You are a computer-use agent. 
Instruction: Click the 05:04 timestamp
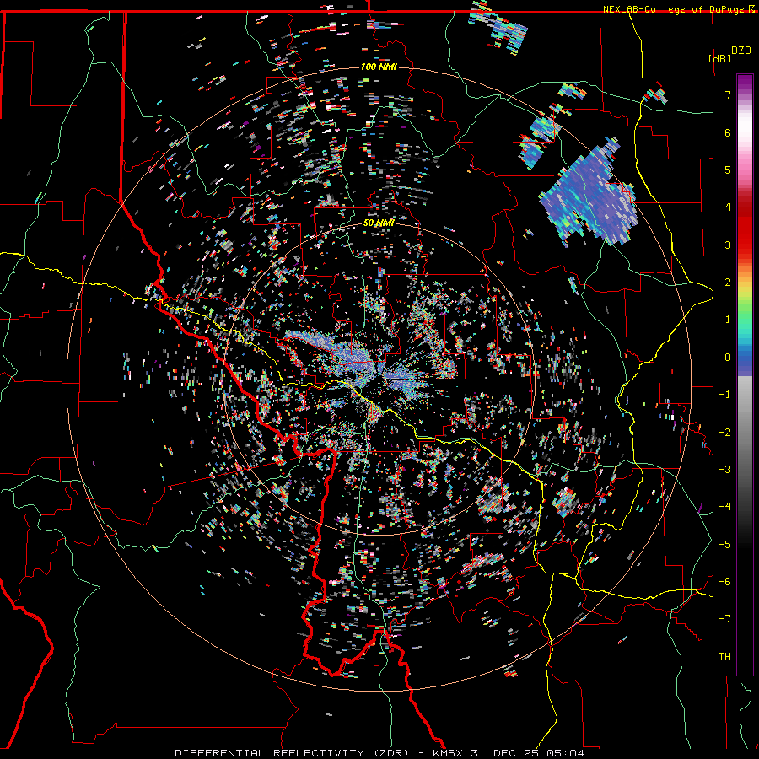click(x=565, y=753)
